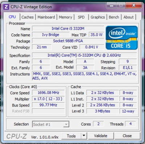Screen dimensions: 145x144
Task: Open the Graphics tab
Action: [x=98, y=17]
